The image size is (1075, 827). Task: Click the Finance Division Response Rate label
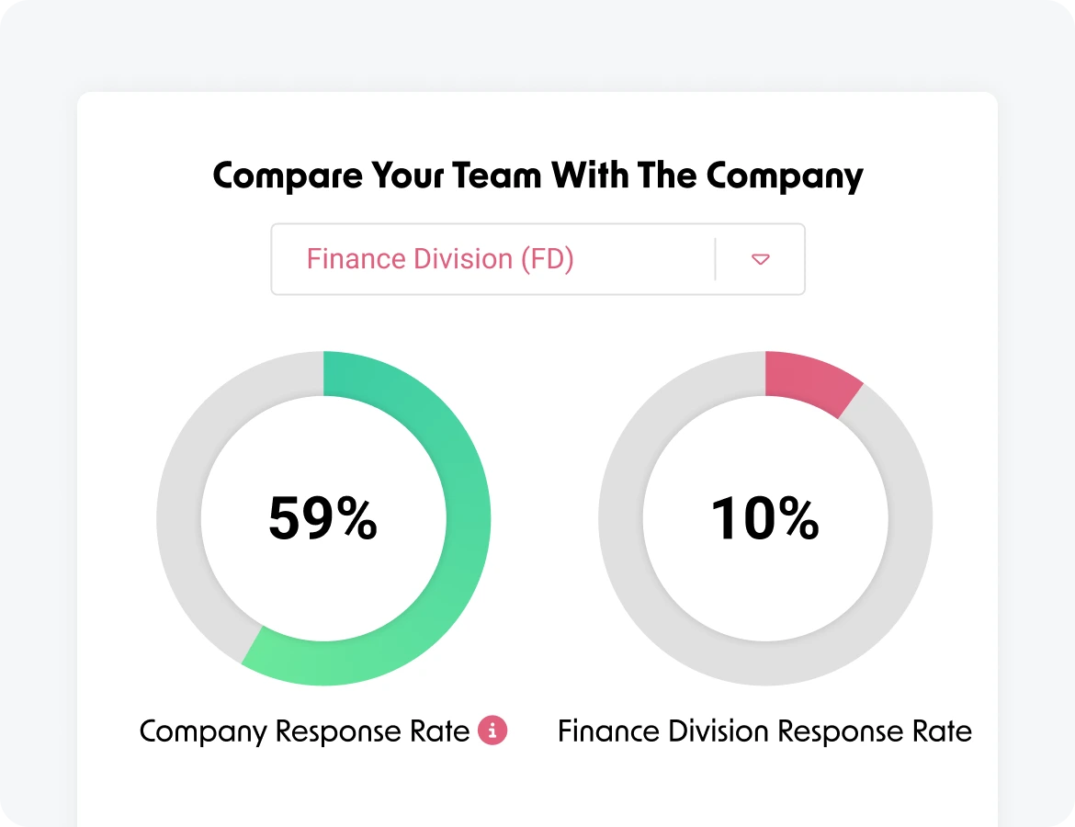click(x=764, y=731)
